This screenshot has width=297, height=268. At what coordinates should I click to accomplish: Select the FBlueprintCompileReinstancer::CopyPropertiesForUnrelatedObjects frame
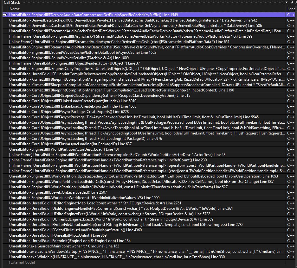coord(147,74)
